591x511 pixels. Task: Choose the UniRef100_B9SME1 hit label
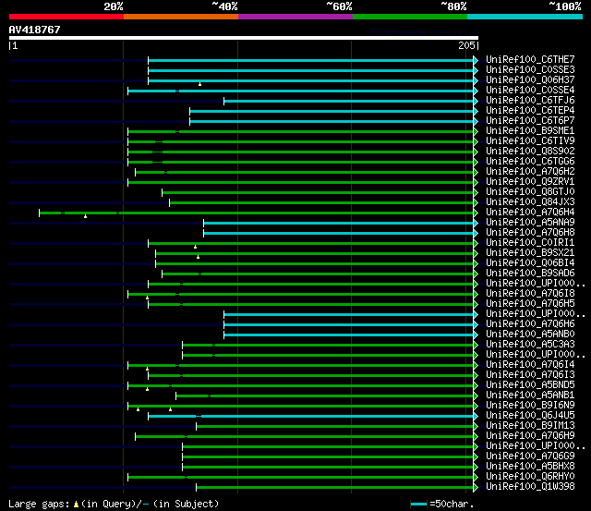530,131
